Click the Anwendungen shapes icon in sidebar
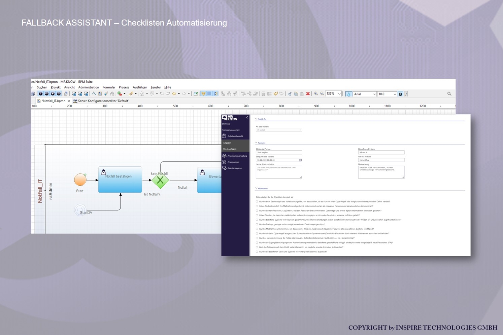 [224, 162]
